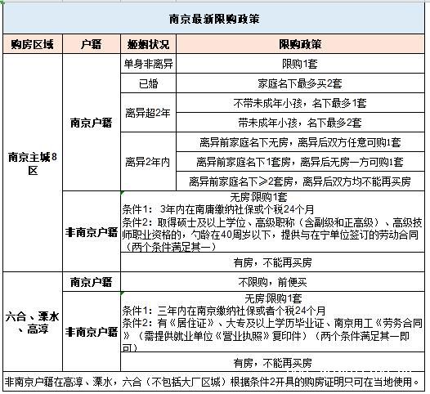Select the 南京主城8区 cell
The image size is (430, 394).
33,163
